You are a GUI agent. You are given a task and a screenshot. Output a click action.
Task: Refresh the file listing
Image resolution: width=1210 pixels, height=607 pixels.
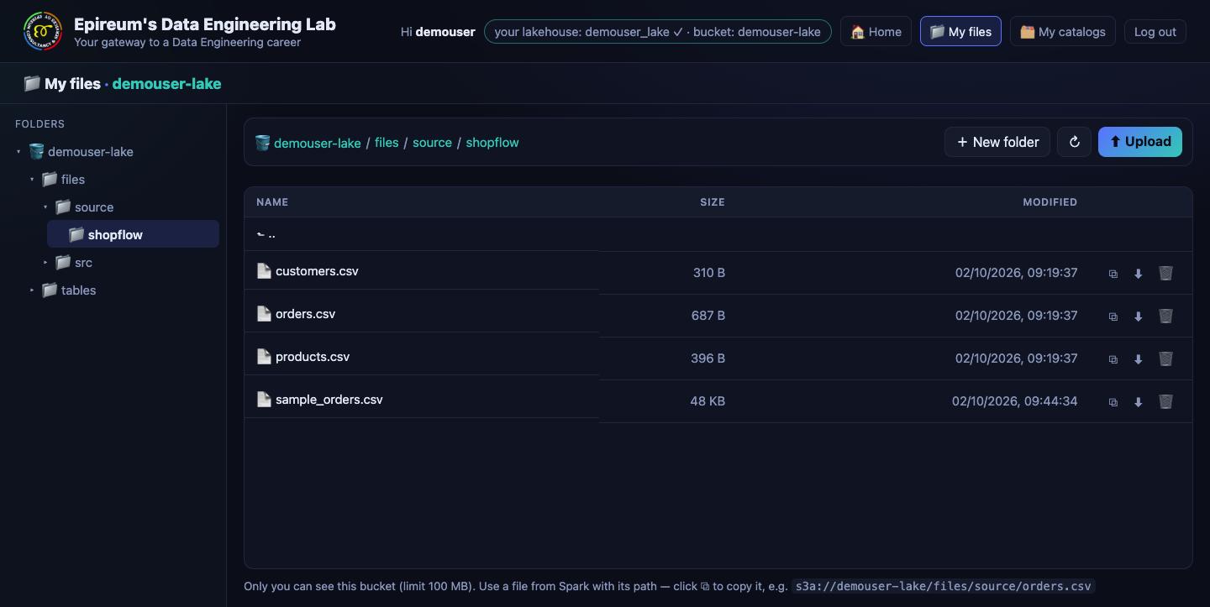(1074, 142)
